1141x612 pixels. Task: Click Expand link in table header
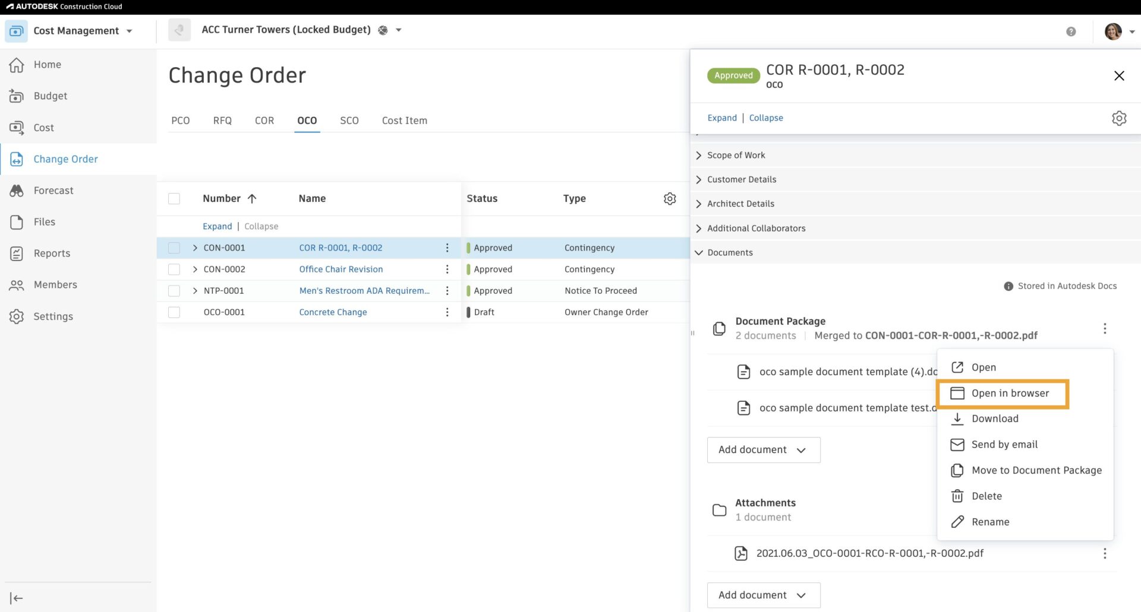pyautogui.click(x=217, y=227)
